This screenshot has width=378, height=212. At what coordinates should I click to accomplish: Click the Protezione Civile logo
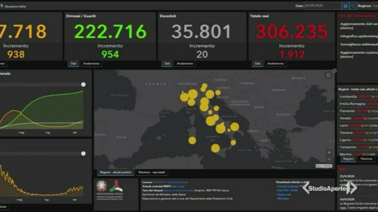click(x=116, y=187)
